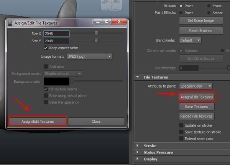
Task: Enable Save texture on stroke checkbox
Action: (x=182, y=132)
